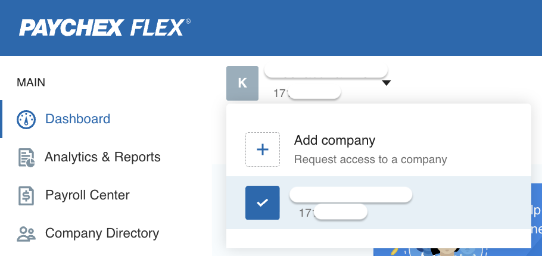Click the Analytics & Reports document icon

(x=26, y=158)
